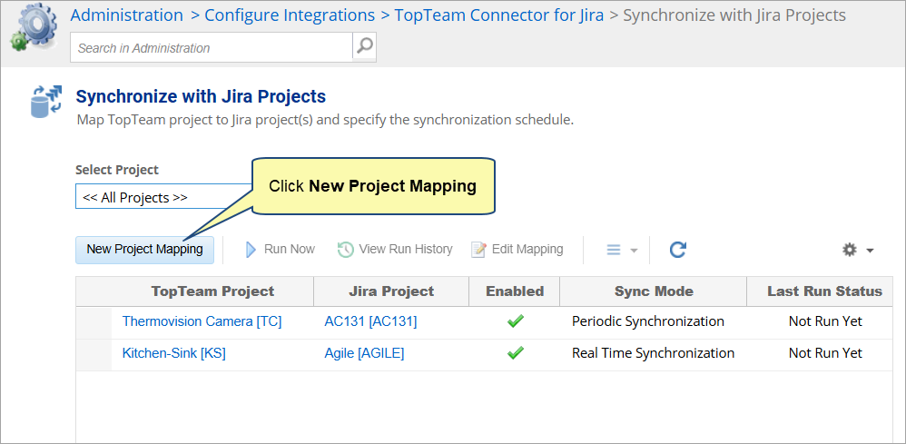Click the refresh icon in toolbar

677,250
